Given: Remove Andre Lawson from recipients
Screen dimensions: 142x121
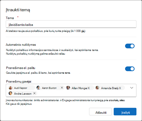Looking at the screenshot, I should point(34,93).
